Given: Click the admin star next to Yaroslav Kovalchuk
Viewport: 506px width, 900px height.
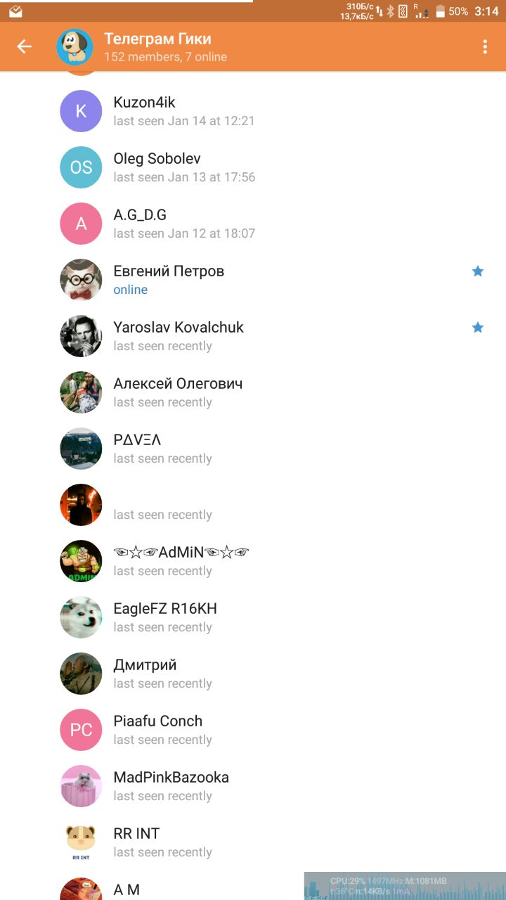Looking at the screenshot, I should pos(478,327).
